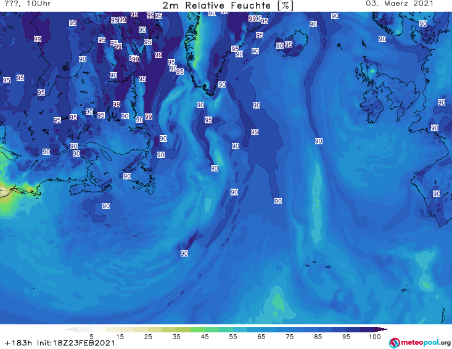Click legend value '100' under the color bar
Viewport: 452px width, 349px height.
pos(374,337)
